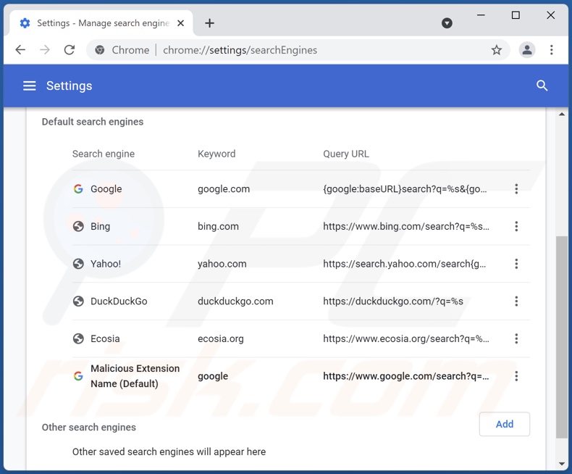This screenshot has width=572, height=474.
Task: Click the tab search dropdown circle
Action: click(447, 23)
